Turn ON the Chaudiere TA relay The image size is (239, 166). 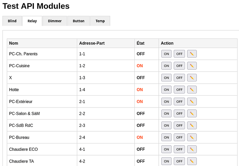pos(166,161)
